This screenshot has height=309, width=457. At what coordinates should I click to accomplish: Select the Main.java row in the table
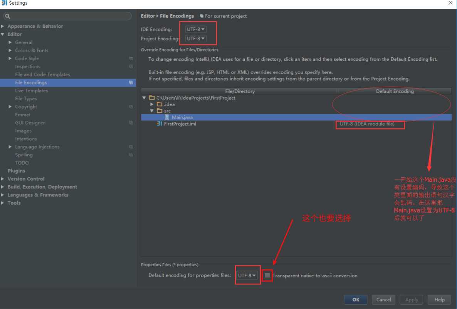click(x=296, y=117)
